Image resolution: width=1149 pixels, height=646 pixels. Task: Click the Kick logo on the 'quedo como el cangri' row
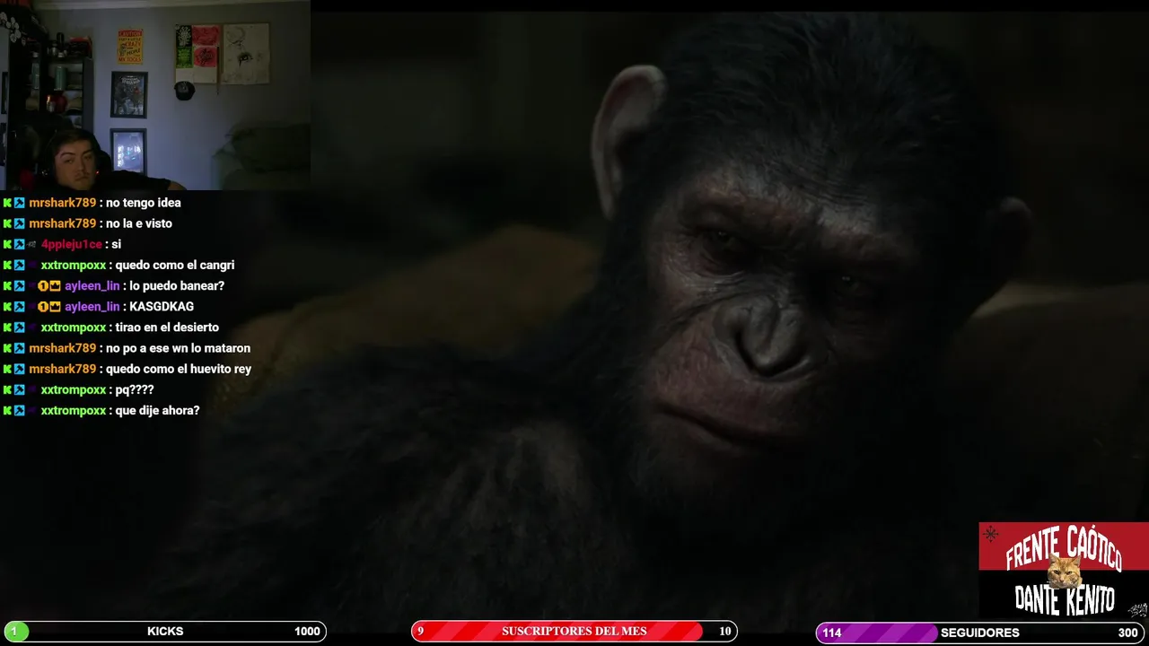[x=7, y=265]
